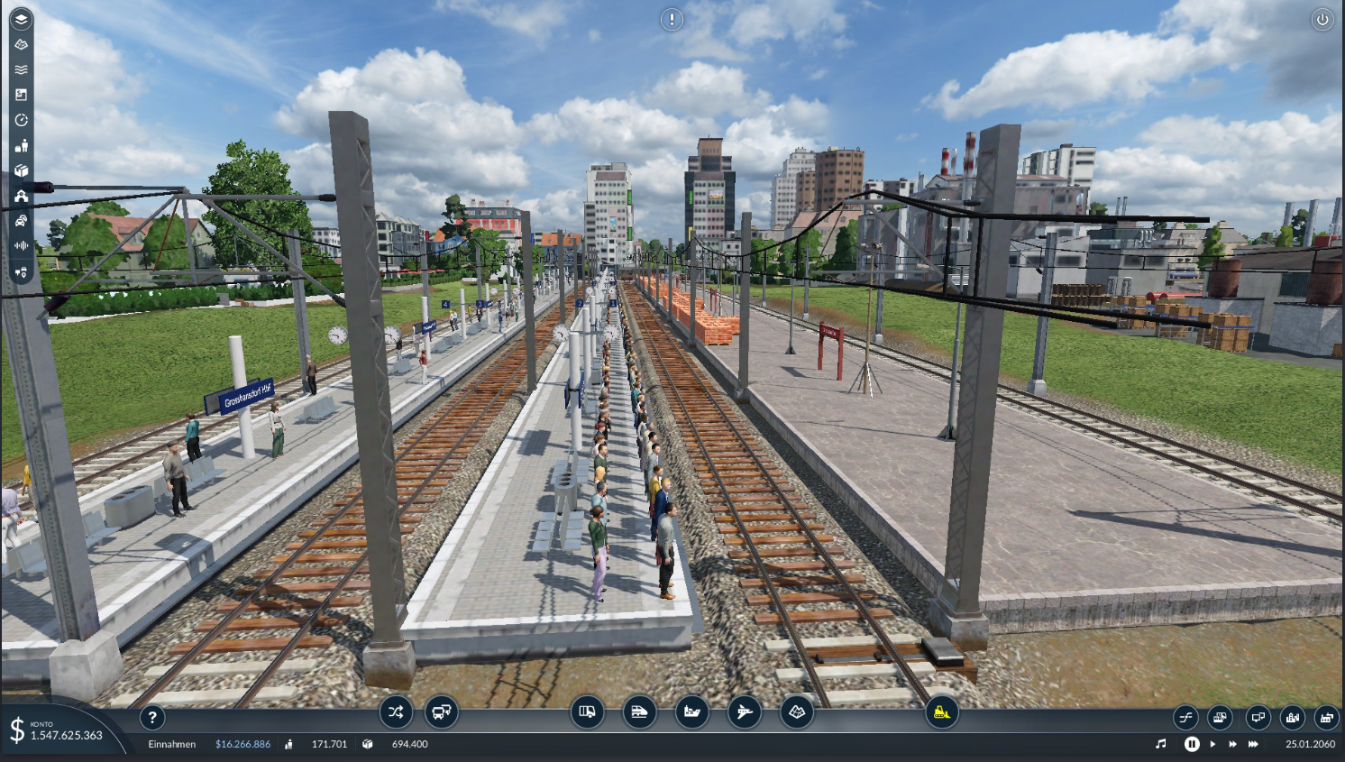Set game speed to fastest triple arrows
This screenshot has height=762, width=1345.
(1253, 744)
